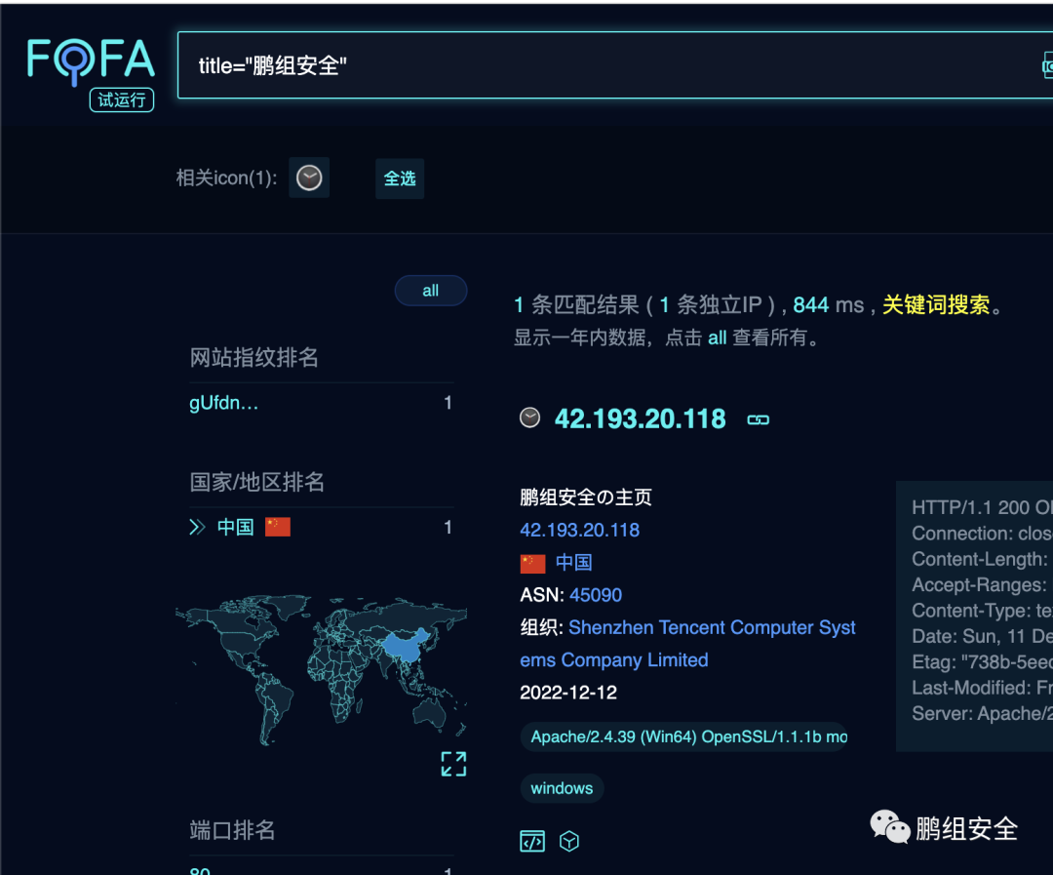Click the chain link icon beside IP
Image resolution: width=1053 pixels, height=875 pixels.
coord(759,420)
